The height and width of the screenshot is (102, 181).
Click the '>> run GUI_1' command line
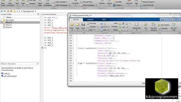click(x=51, y=18)
